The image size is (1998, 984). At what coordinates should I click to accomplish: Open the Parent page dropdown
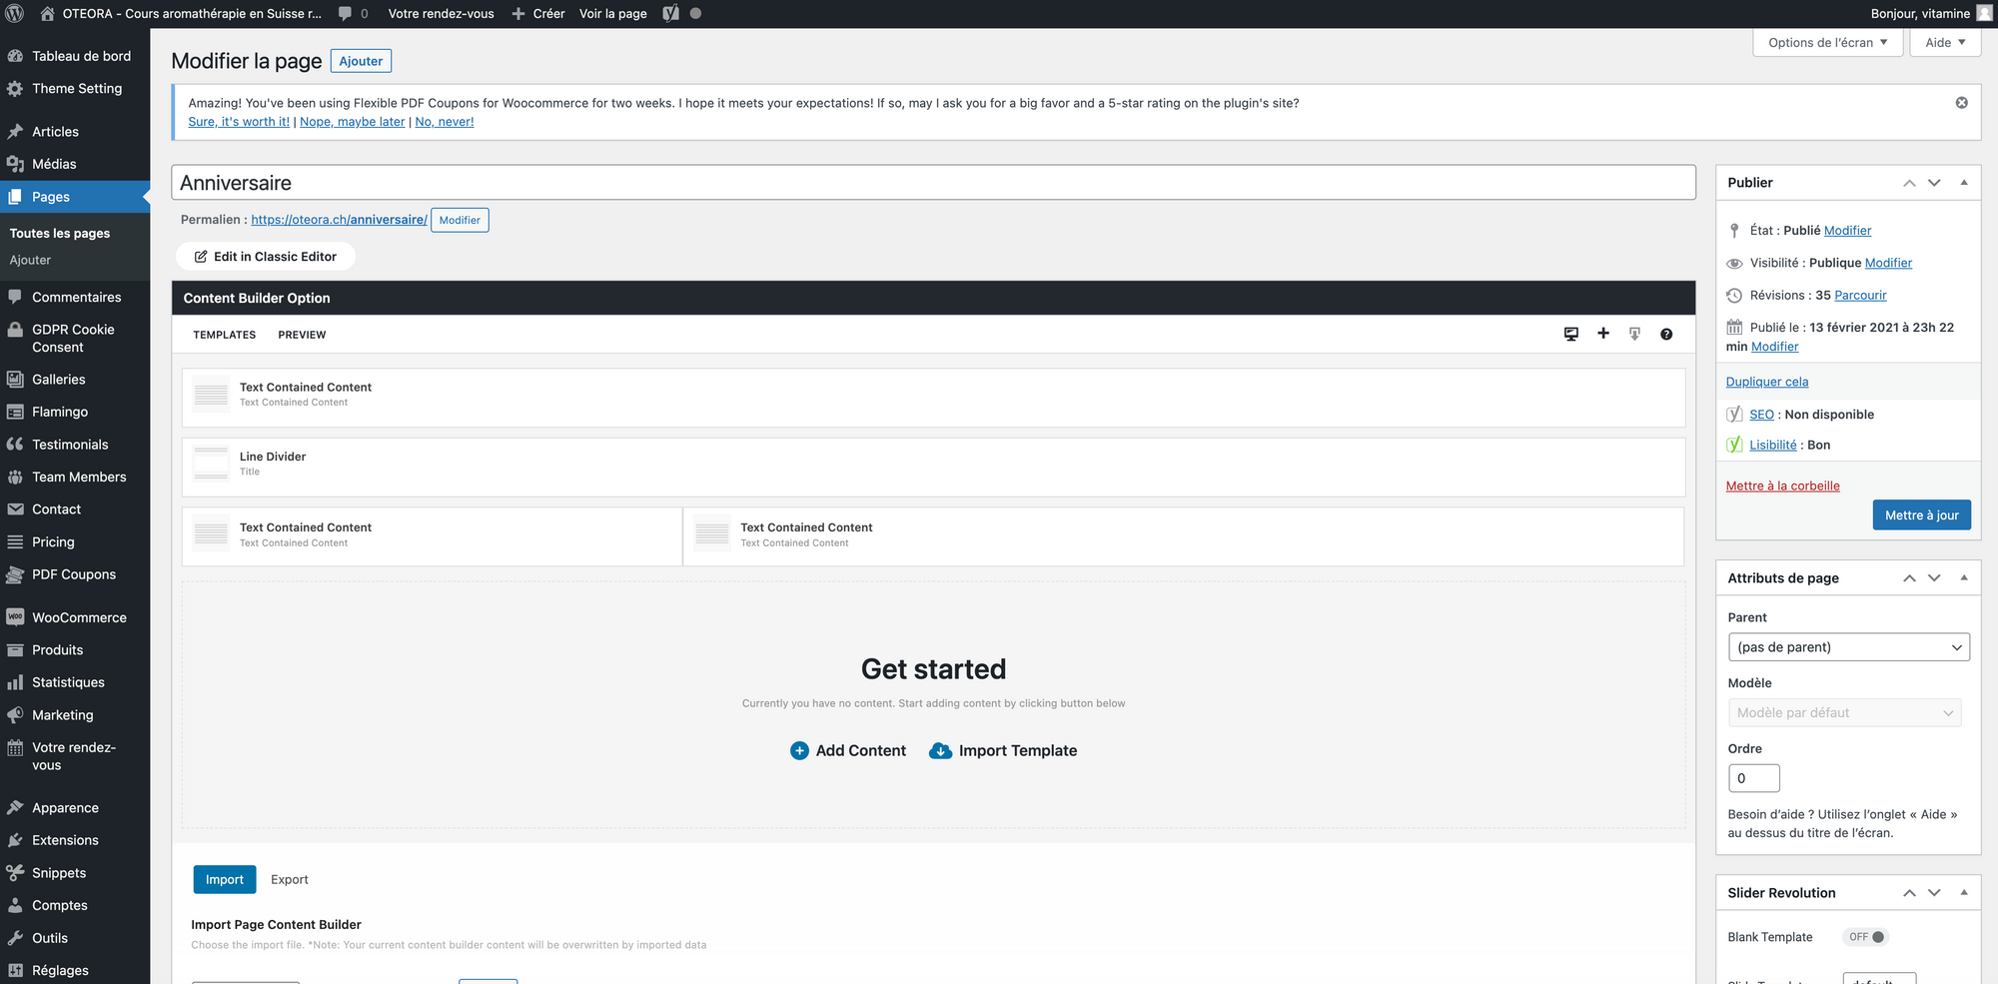tap(1848, 646)
